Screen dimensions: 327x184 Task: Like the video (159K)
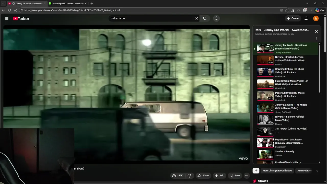[x=178, y=176]
